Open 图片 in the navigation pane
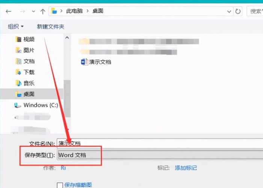The width and height of the screenshot is (263, 188). point(29,50)
